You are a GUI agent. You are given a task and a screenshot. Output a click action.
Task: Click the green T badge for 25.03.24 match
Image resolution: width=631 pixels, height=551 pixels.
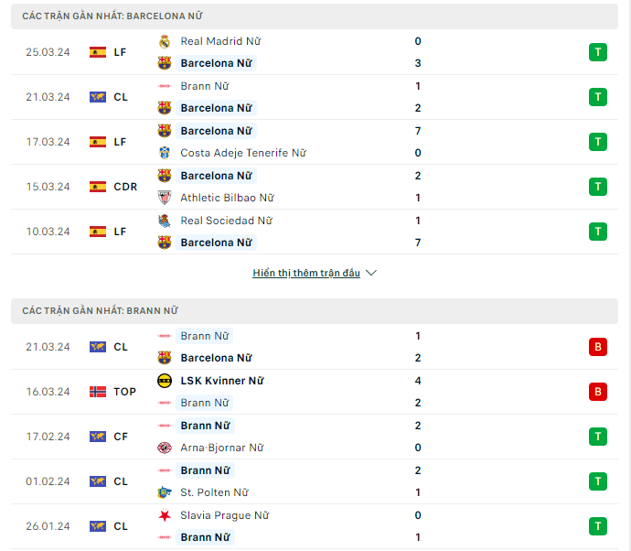[x=597, y=52]
